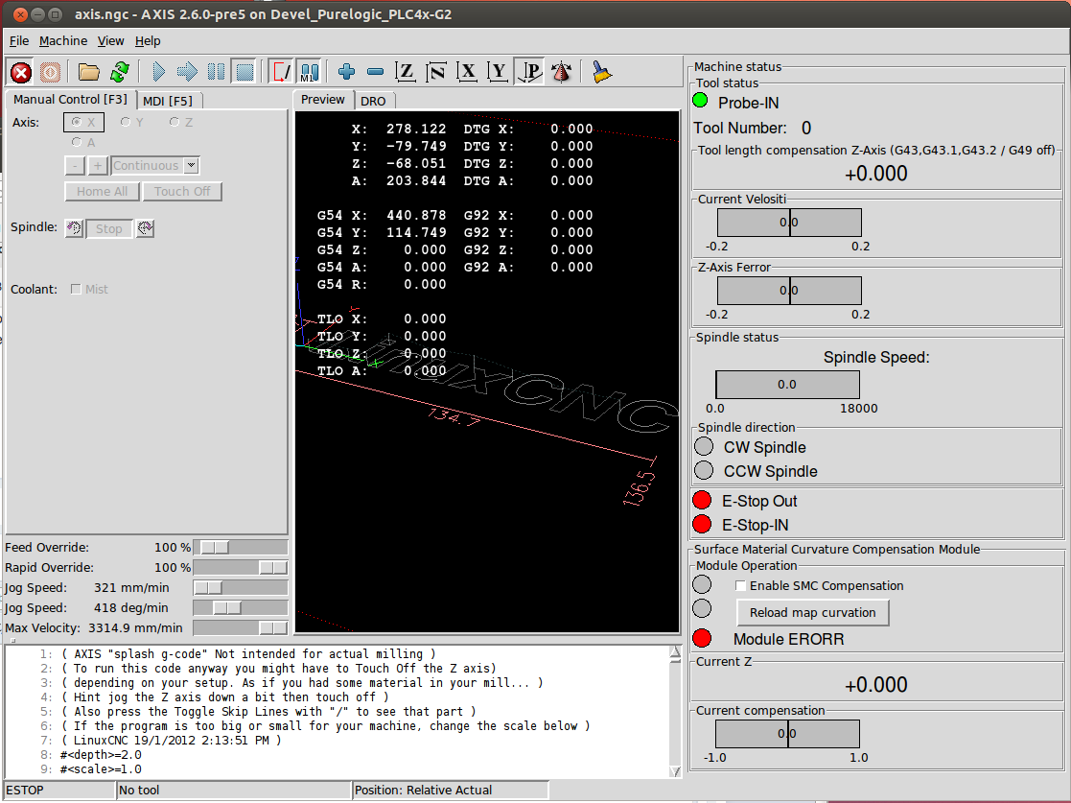Switch to perspective P view icon
Screen dimensions: 1071x803
click(529, 72)
